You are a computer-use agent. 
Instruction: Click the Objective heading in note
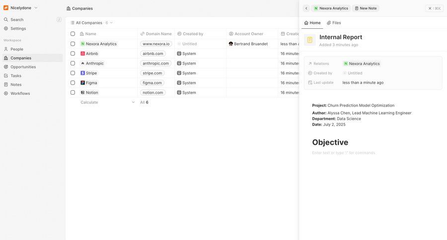click(330, 142)
